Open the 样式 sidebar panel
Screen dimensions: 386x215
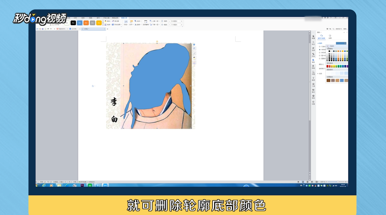coord(313,43)
